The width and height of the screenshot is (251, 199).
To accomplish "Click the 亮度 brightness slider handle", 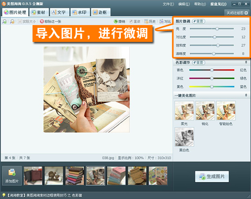I will [x=217, y=29].
